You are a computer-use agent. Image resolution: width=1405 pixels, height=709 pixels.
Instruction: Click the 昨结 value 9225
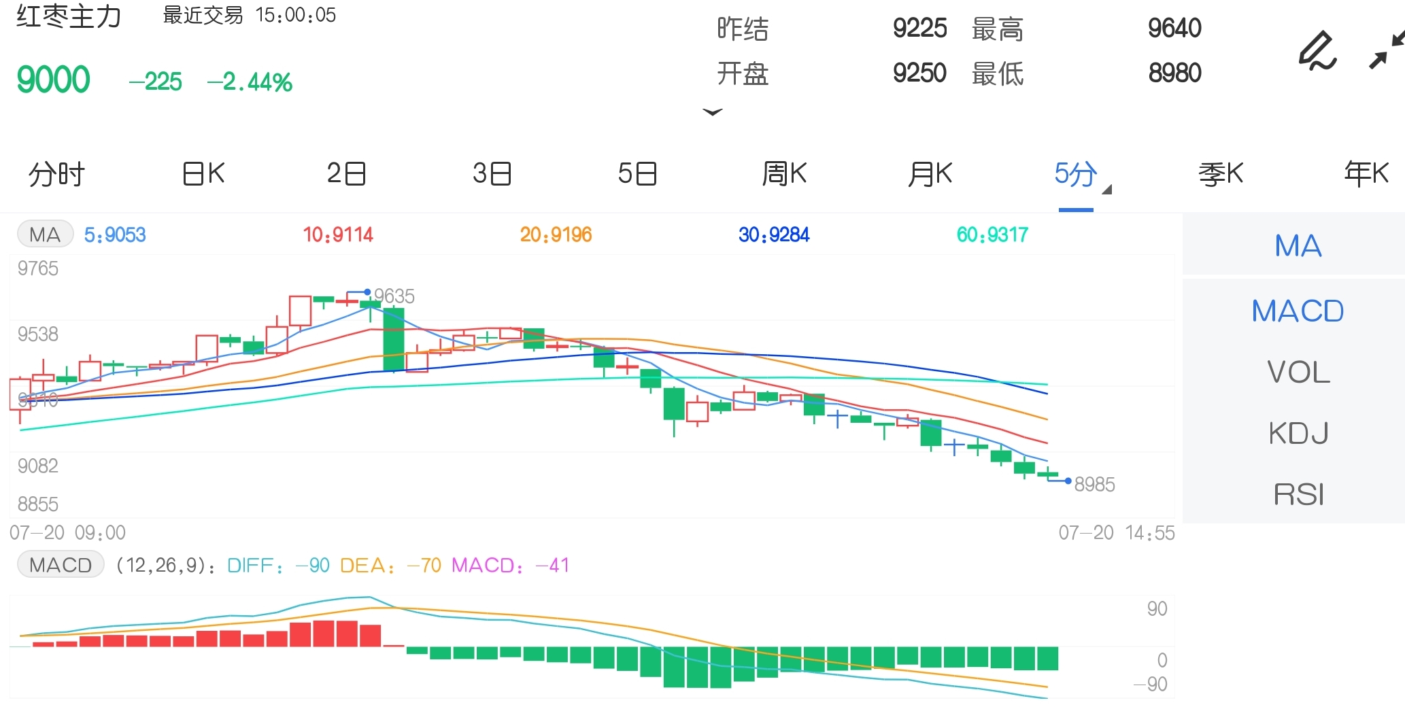[919, 29]
